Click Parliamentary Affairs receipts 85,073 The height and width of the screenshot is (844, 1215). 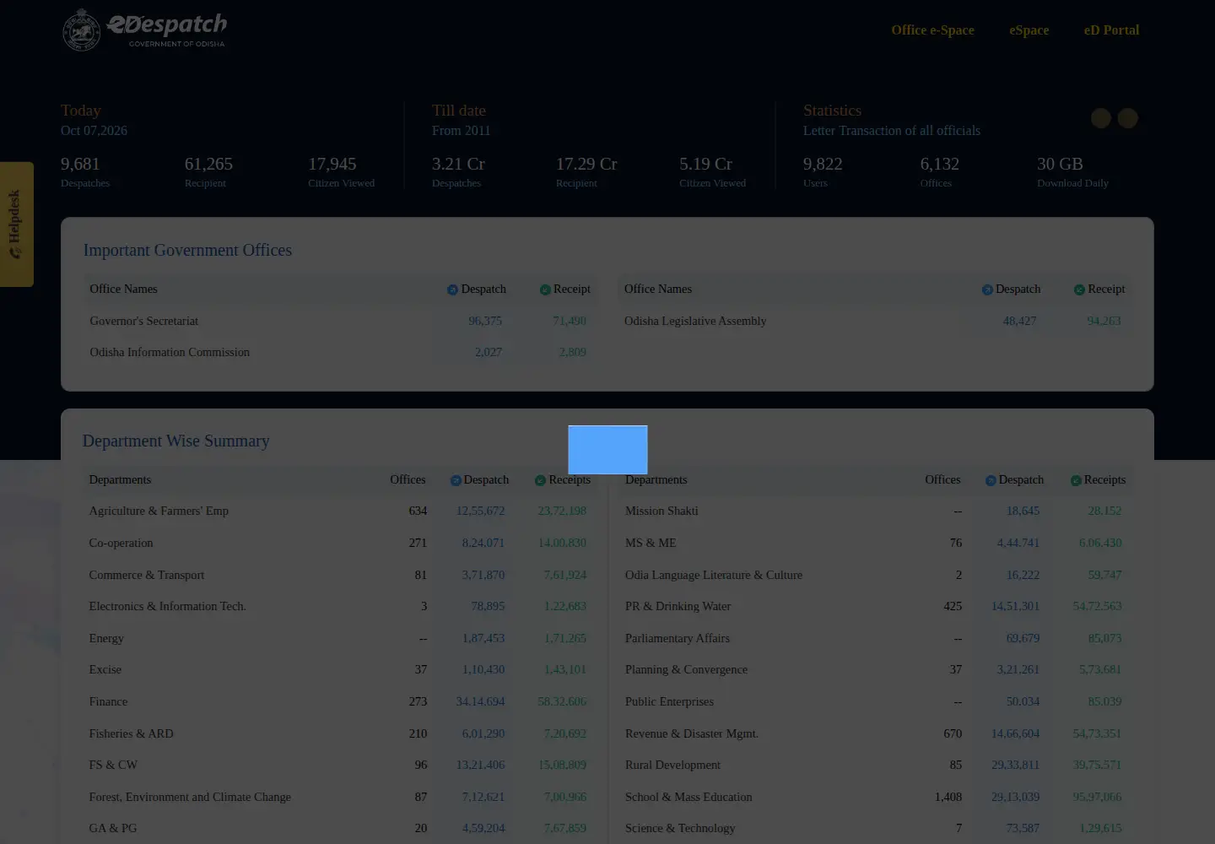point(1104,638)
